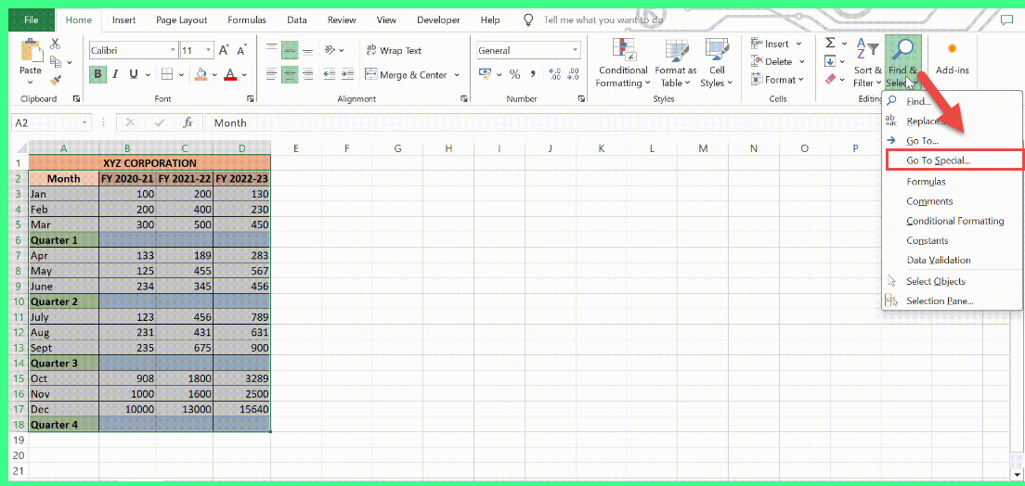Toggle Wrap Text

click(395, 50)
